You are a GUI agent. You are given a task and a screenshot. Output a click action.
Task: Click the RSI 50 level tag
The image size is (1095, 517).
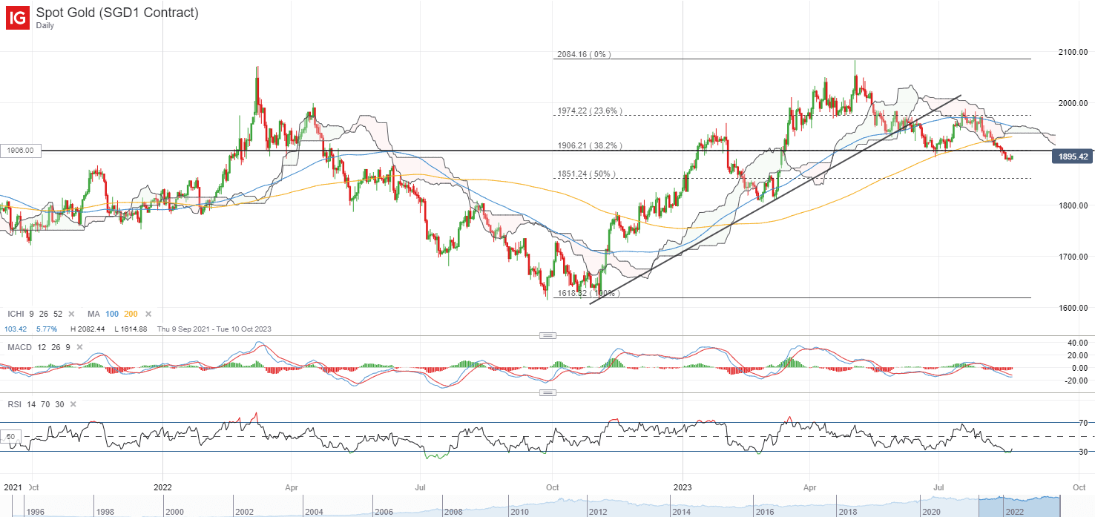(x=11, y=437)
